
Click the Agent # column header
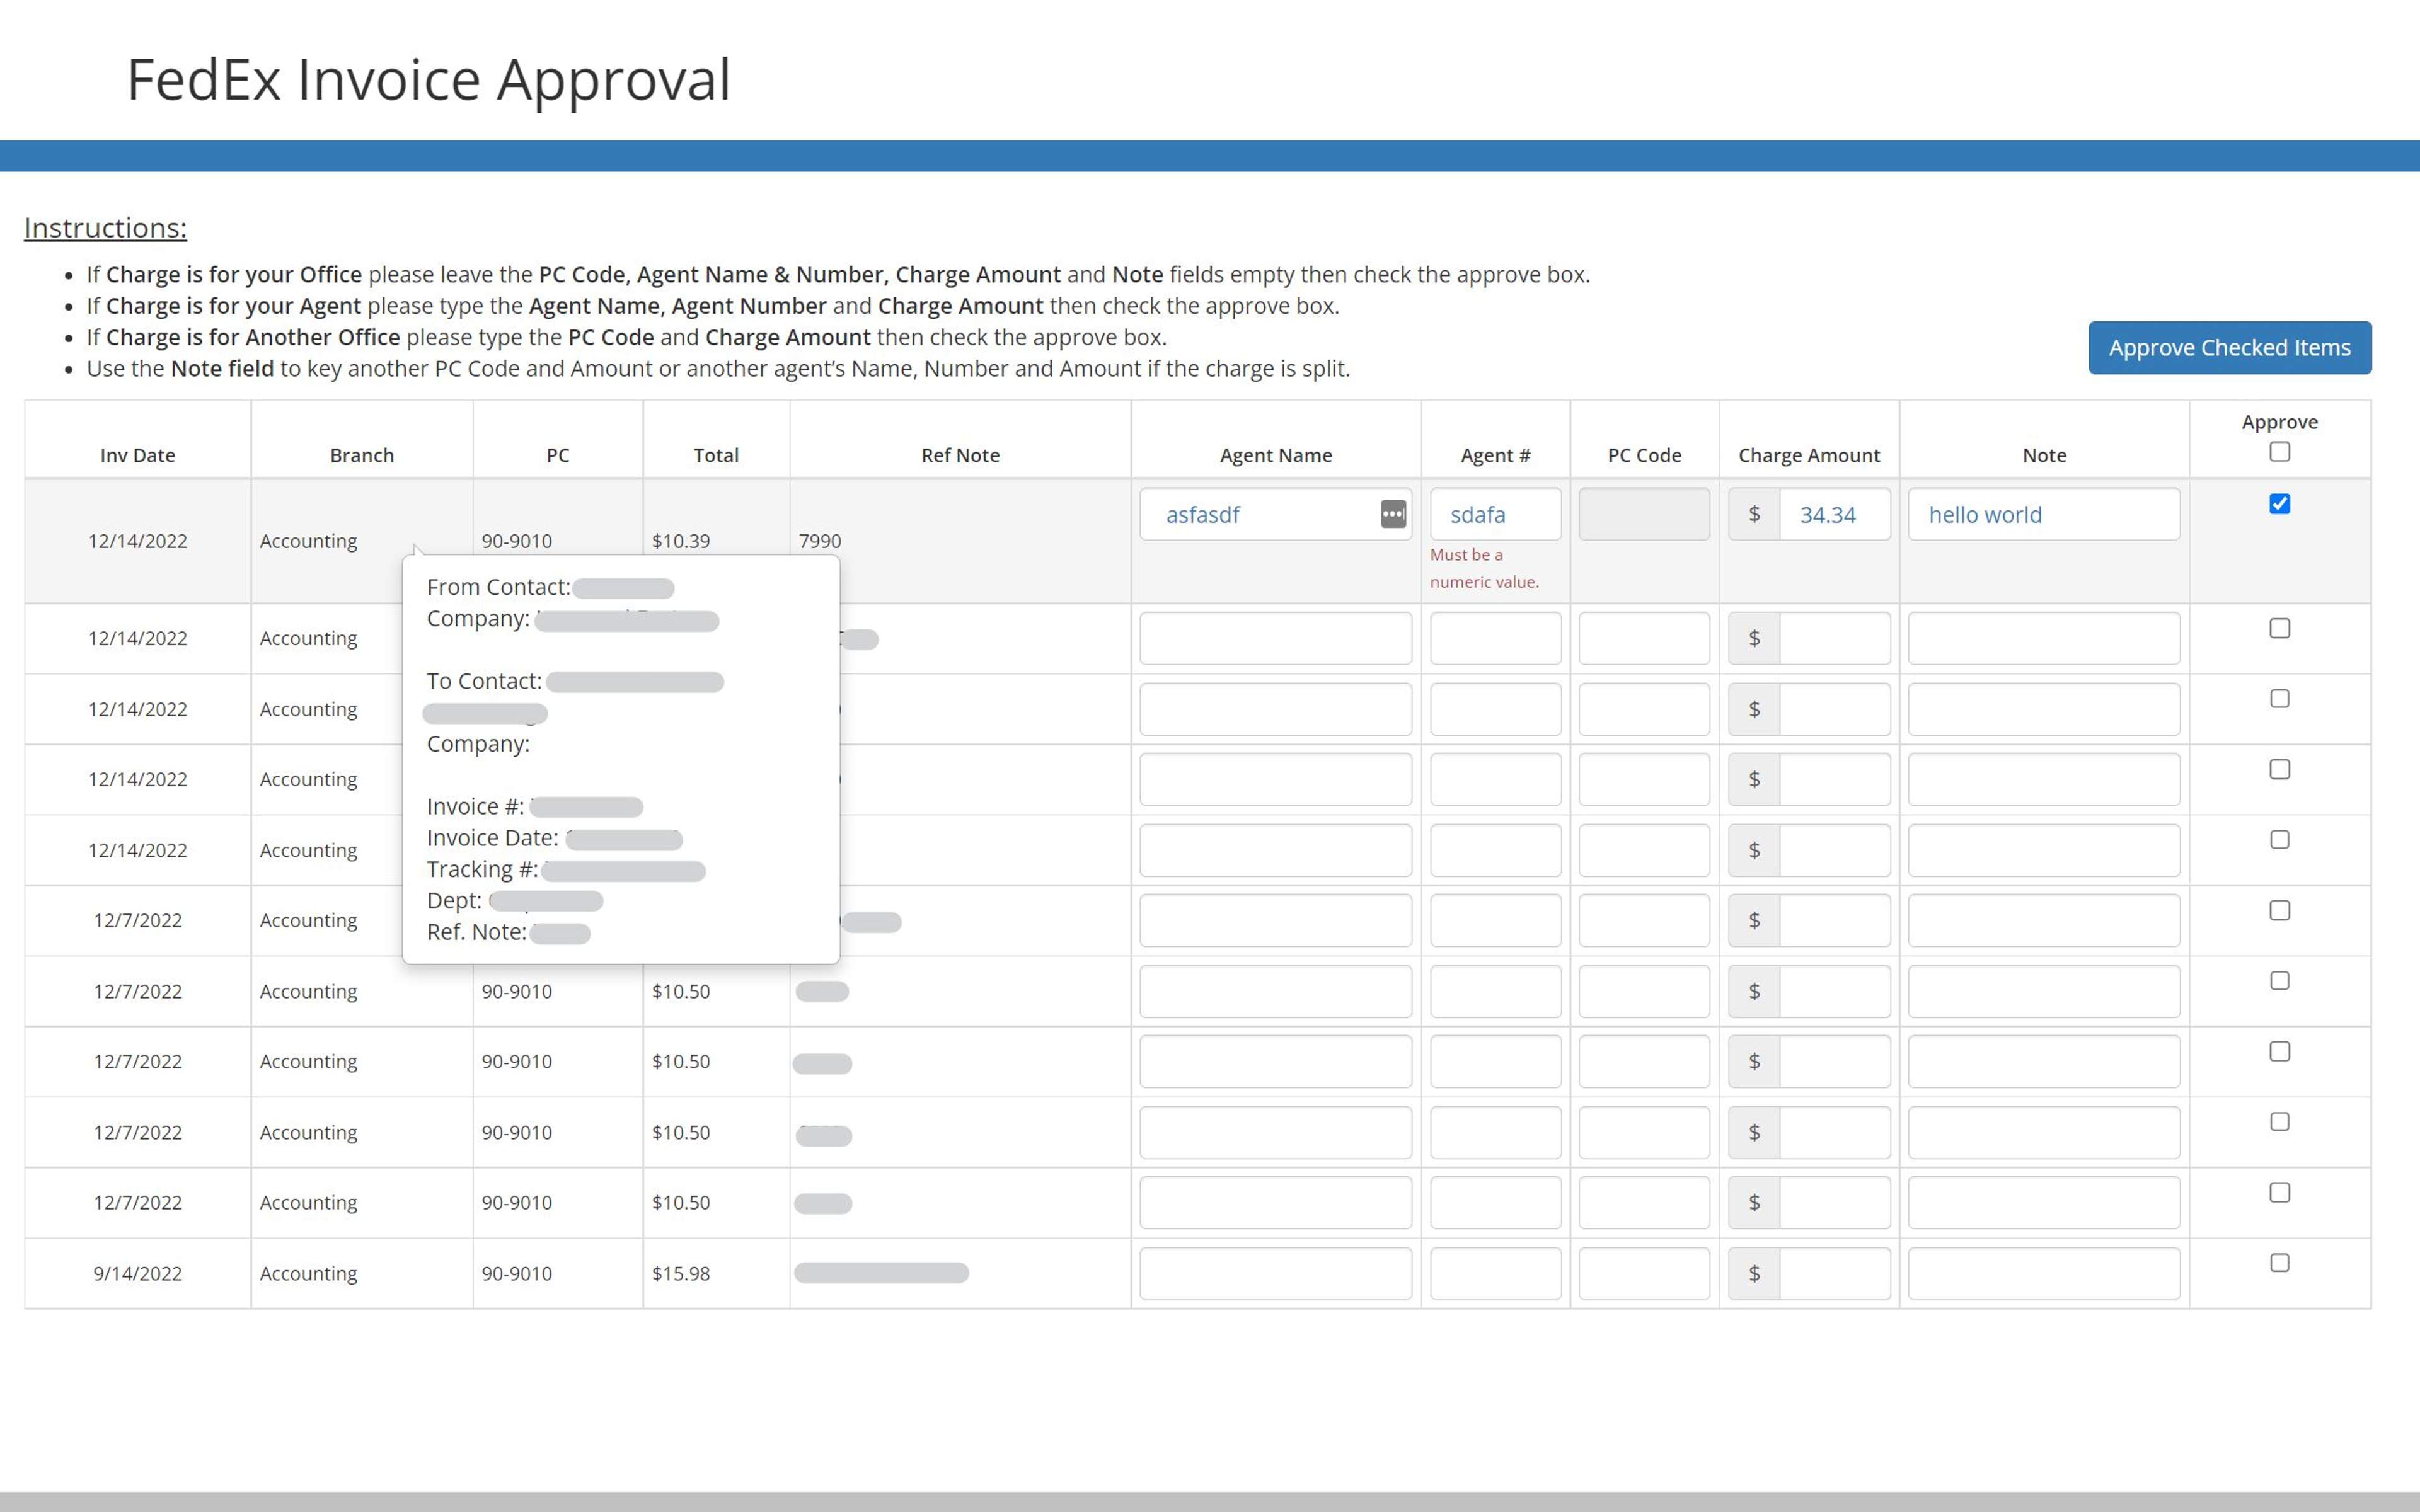click(1495, 455)
